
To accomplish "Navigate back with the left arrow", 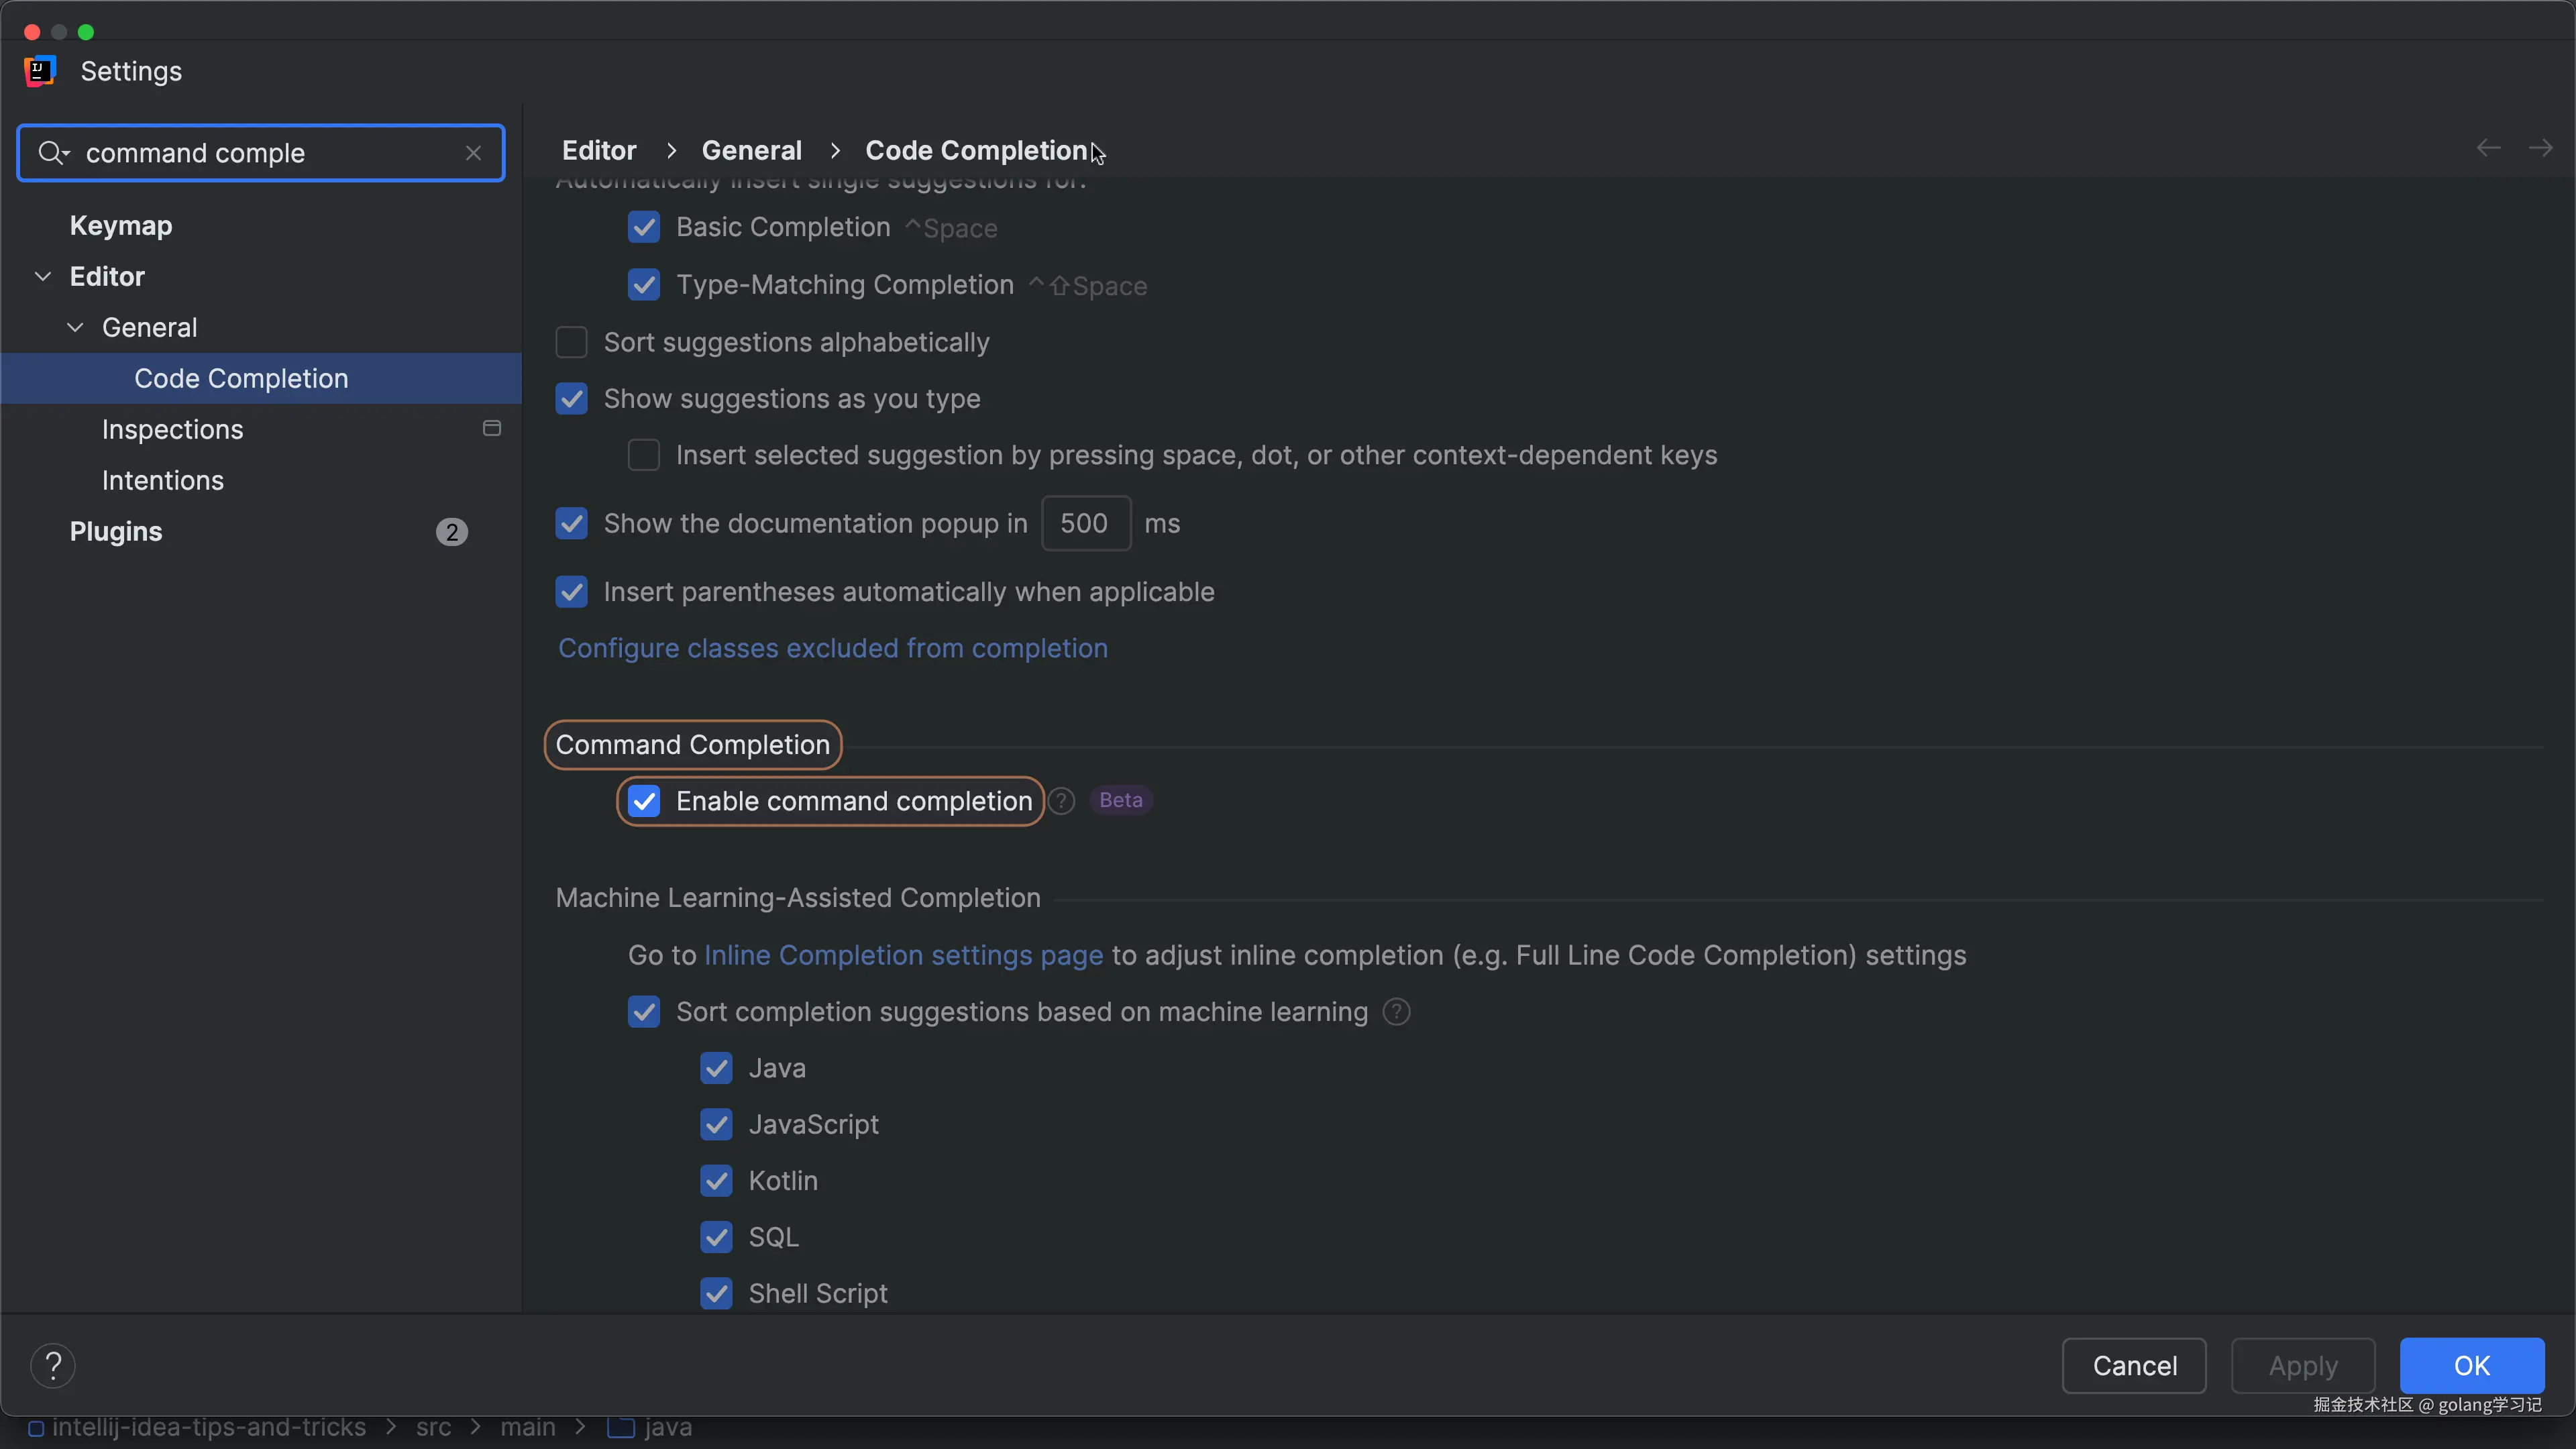I will (x=2488, y=149).
